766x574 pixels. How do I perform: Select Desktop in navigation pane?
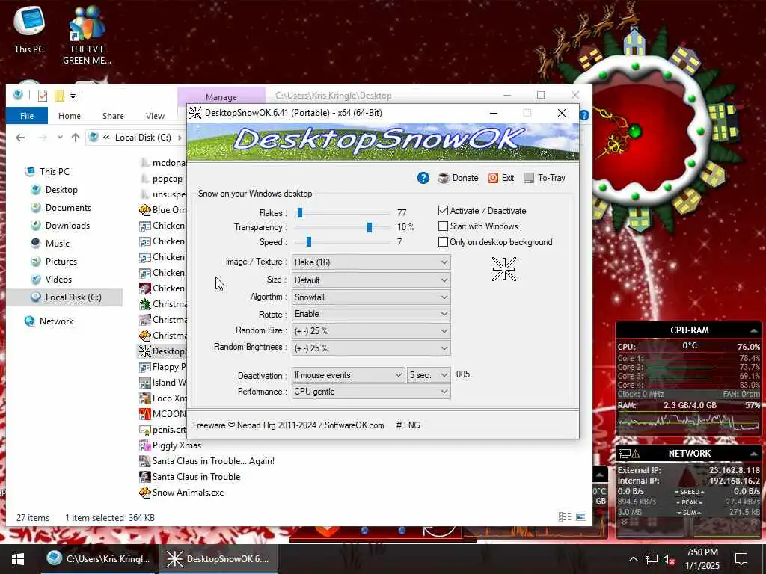tap(61, 190)
